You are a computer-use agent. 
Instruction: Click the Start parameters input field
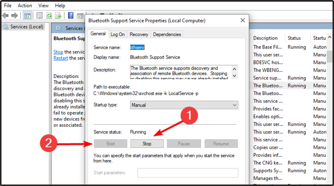click(x=188, y=173)
